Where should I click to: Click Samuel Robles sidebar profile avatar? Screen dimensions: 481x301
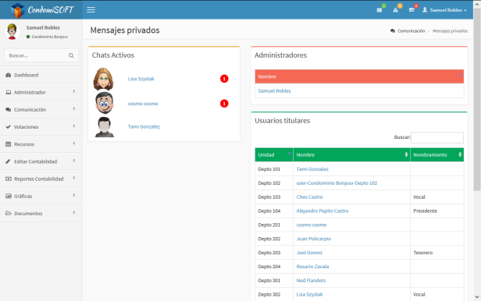pos(12,31)
